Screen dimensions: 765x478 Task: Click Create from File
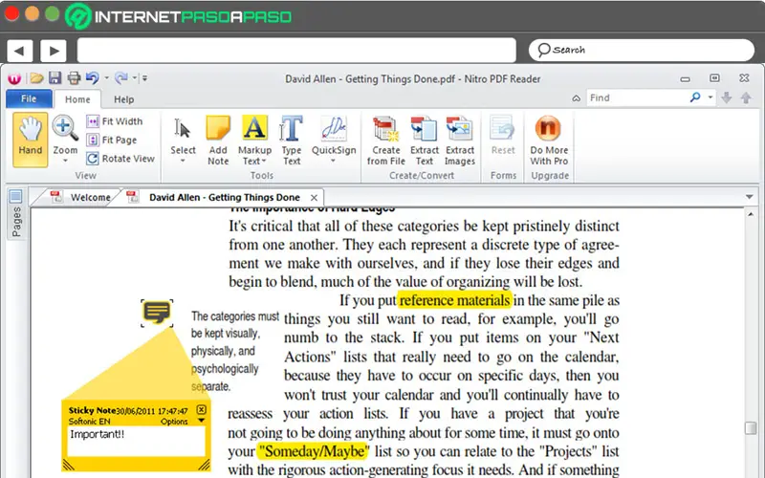pos(386,141)
